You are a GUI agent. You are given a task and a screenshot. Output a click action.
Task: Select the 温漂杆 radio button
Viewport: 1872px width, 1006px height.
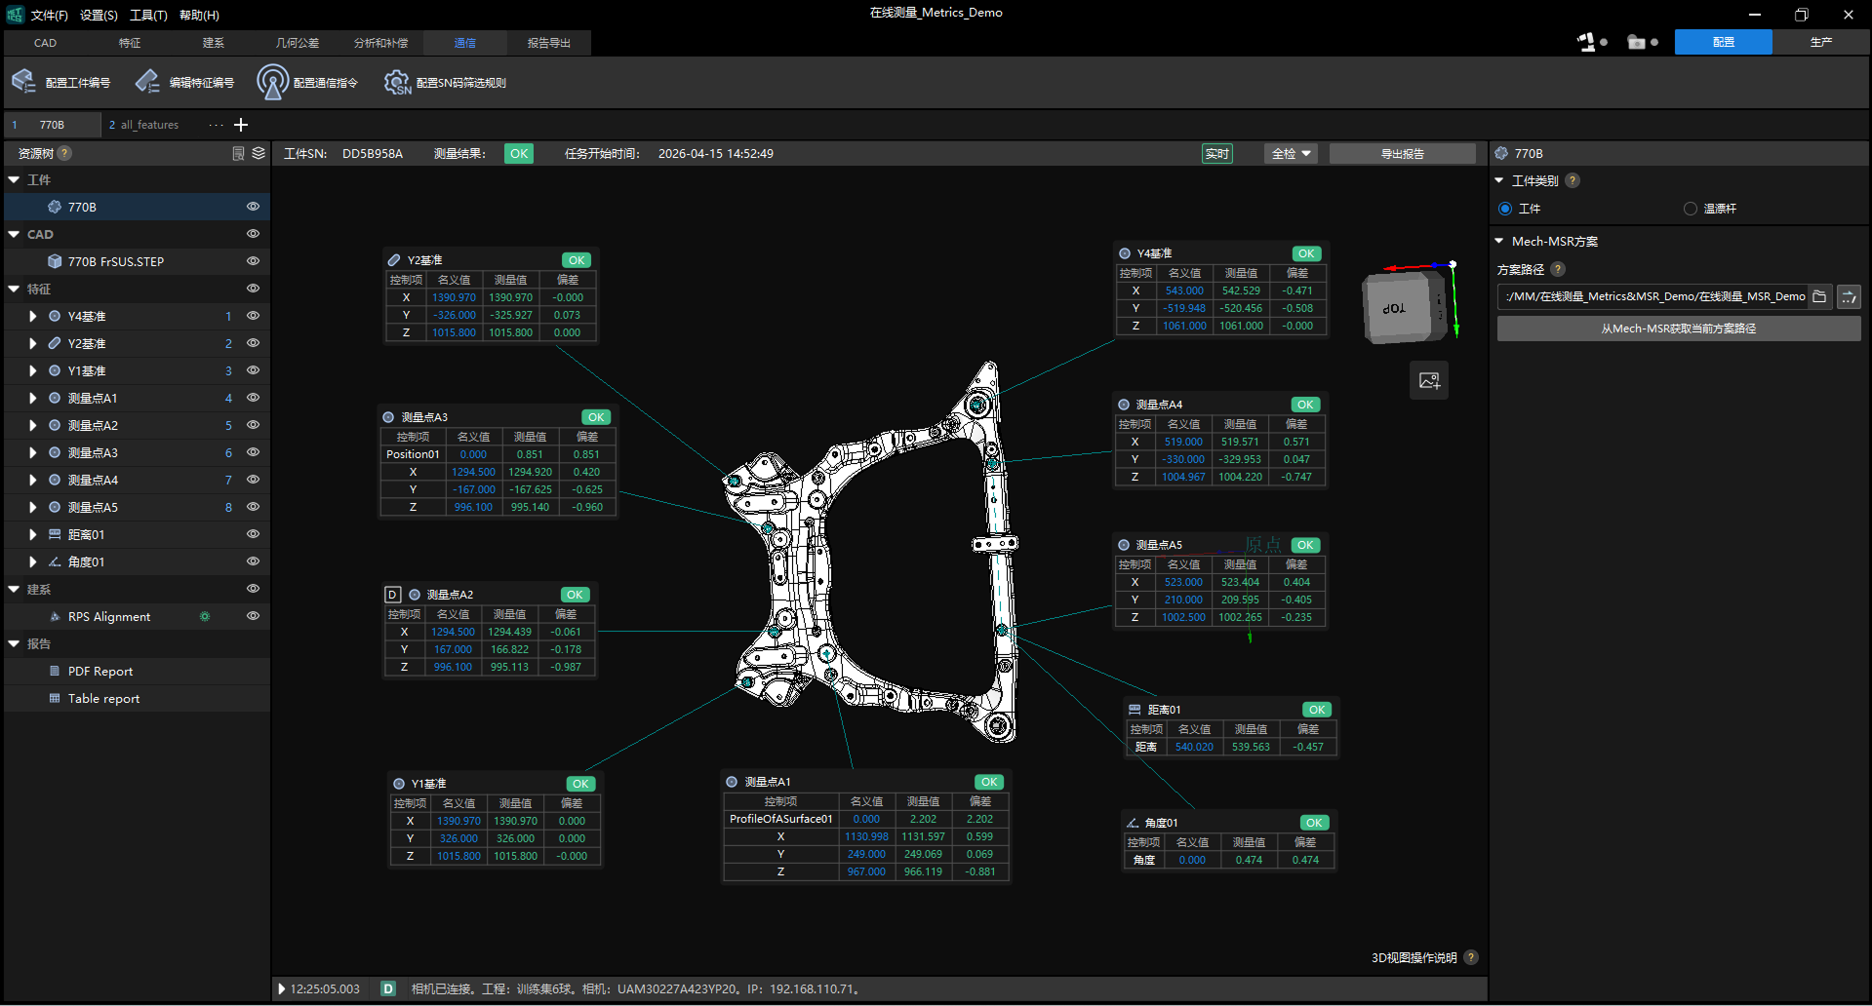(1690, 208)
